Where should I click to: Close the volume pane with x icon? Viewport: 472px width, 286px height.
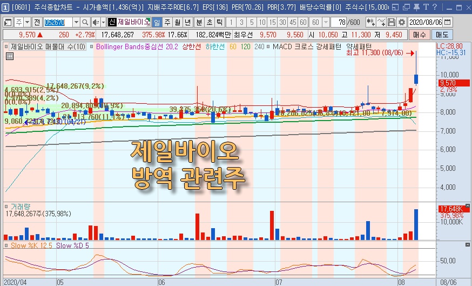click(x=468, y=206)
